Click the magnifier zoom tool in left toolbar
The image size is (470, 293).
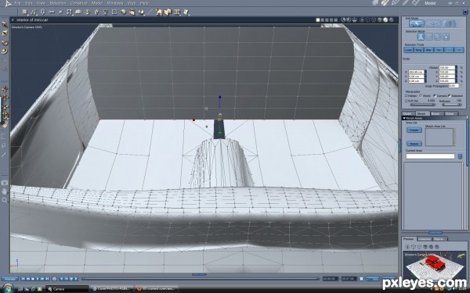pos(5,200)
